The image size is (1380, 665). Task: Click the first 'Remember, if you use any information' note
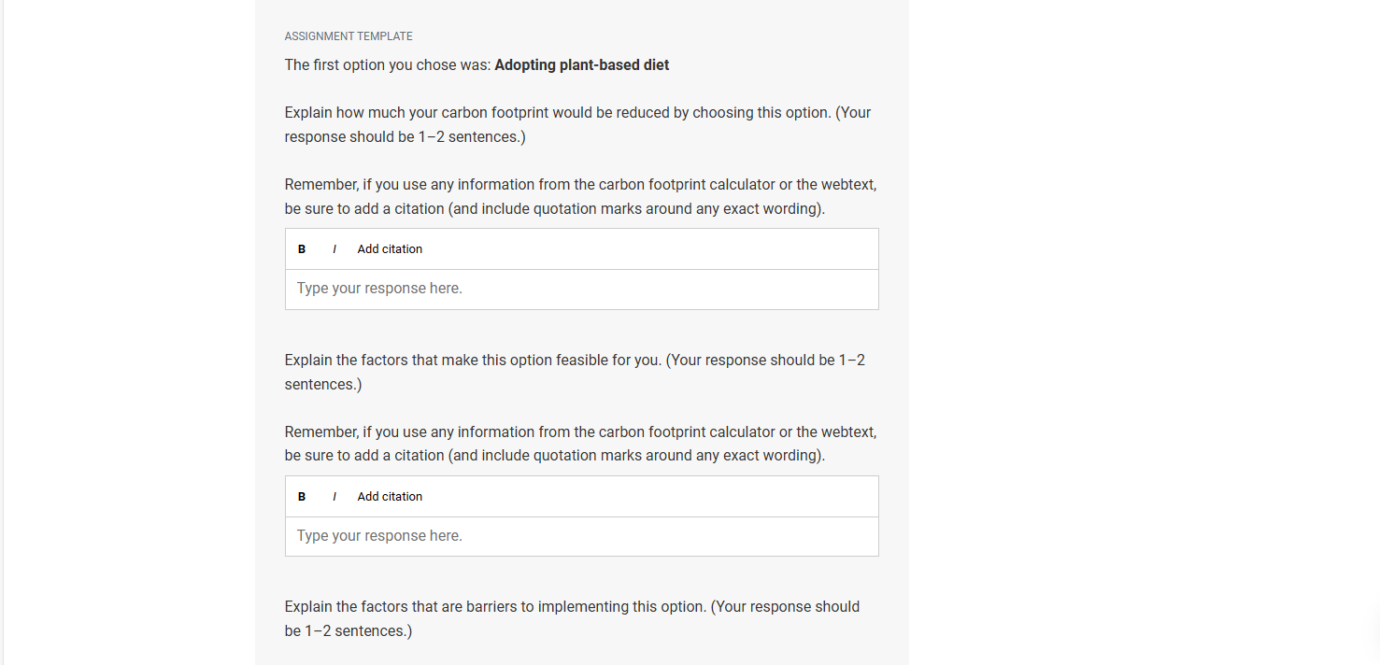[580, 196]
